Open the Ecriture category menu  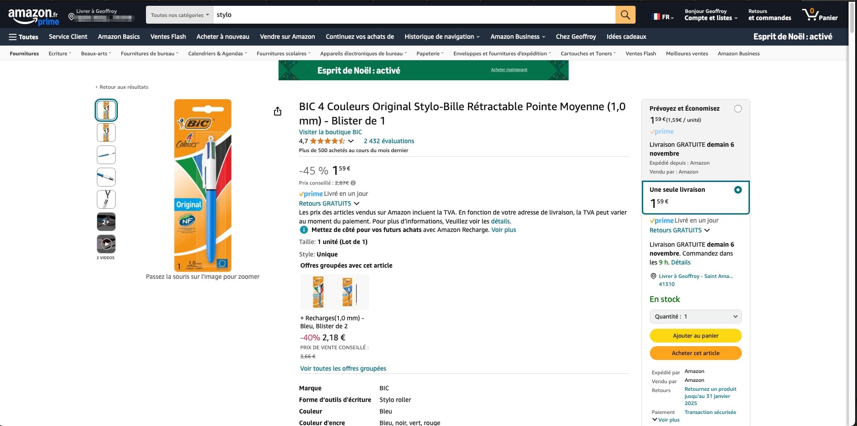pos(59,54)
